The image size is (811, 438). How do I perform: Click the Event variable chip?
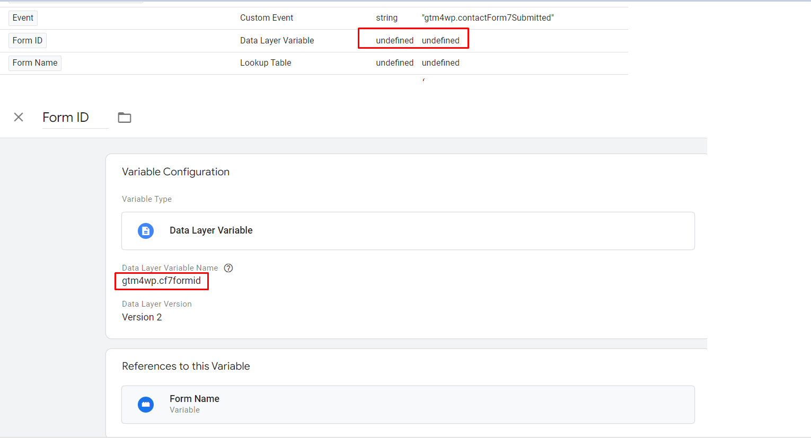click(x=23, y=18)
